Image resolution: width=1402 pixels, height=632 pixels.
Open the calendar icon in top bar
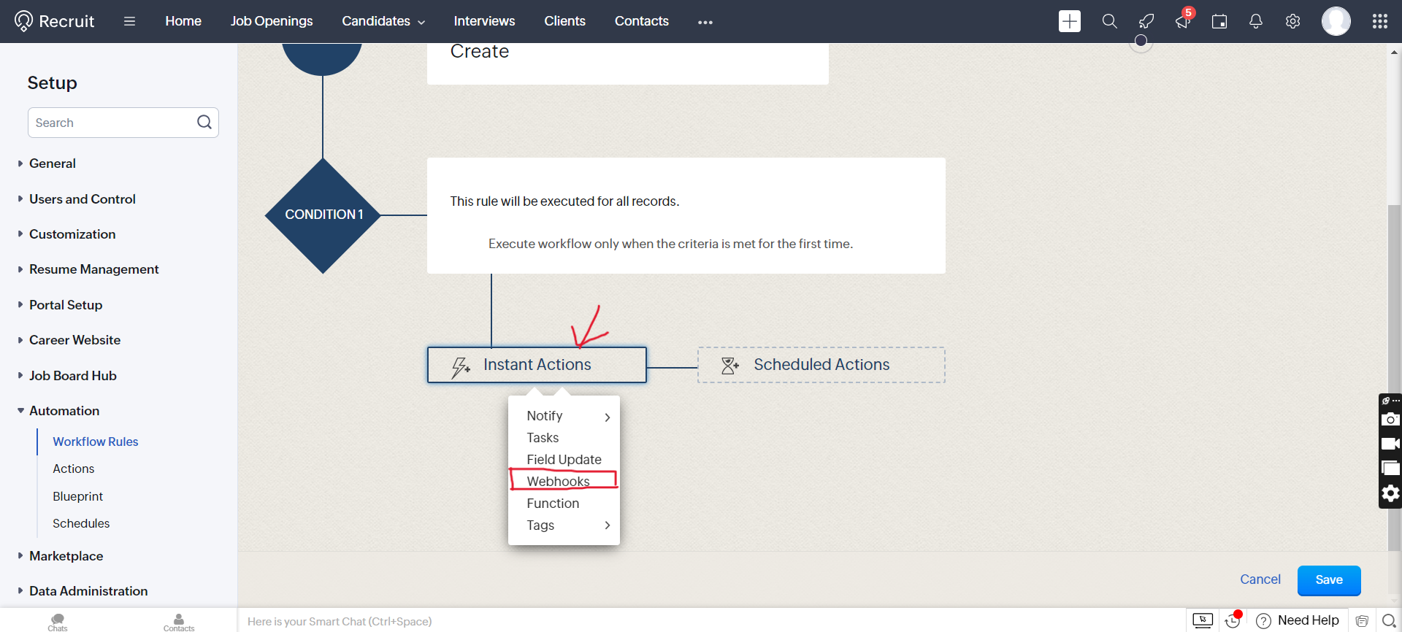1219,21
